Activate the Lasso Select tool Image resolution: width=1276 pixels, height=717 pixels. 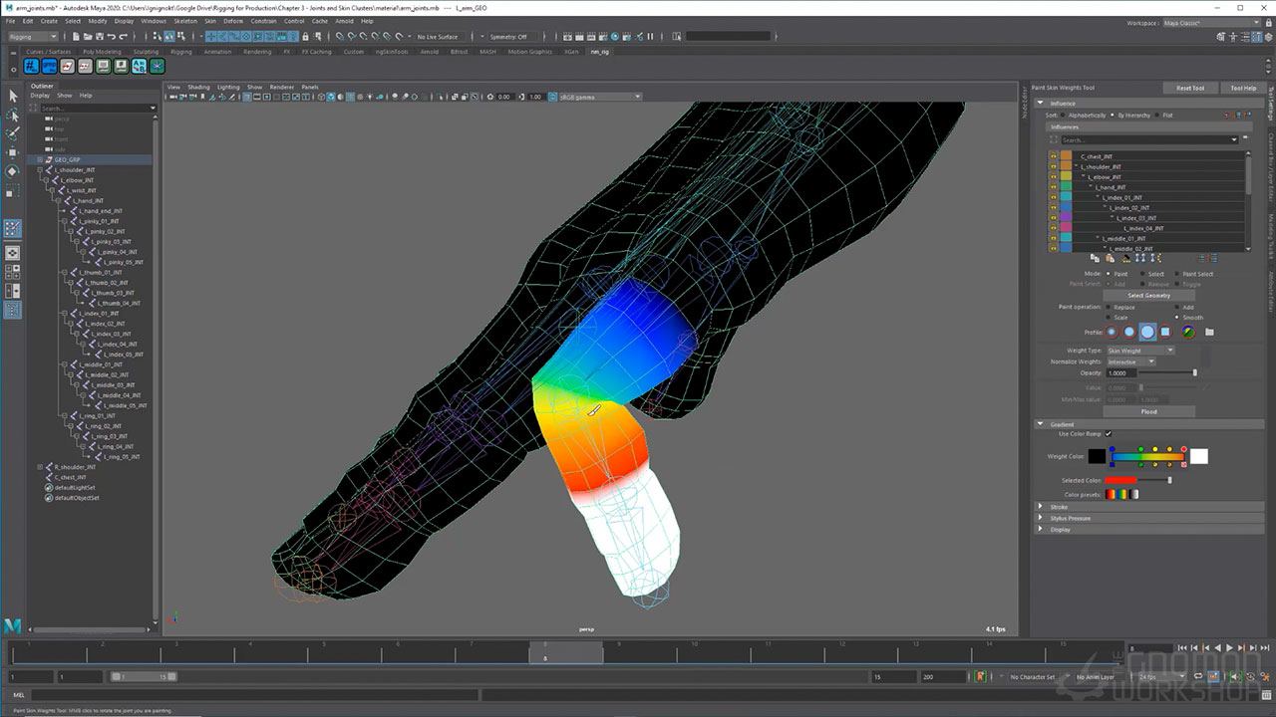[13, 115]
